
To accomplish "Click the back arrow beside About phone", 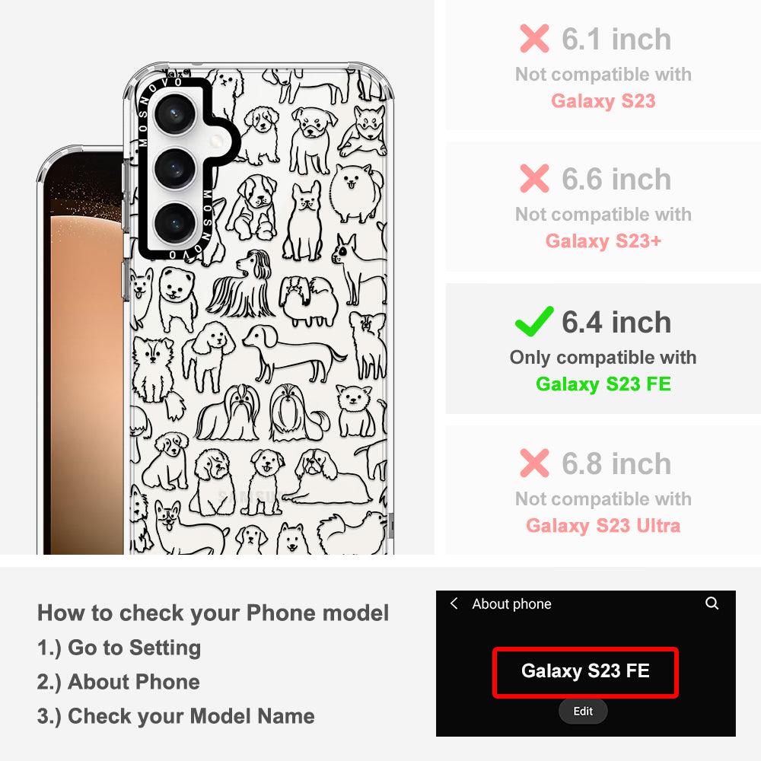I will pos(454,603).
